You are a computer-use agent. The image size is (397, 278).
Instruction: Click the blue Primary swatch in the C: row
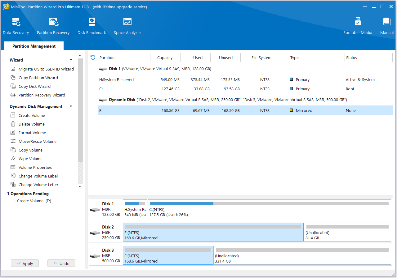291,89
